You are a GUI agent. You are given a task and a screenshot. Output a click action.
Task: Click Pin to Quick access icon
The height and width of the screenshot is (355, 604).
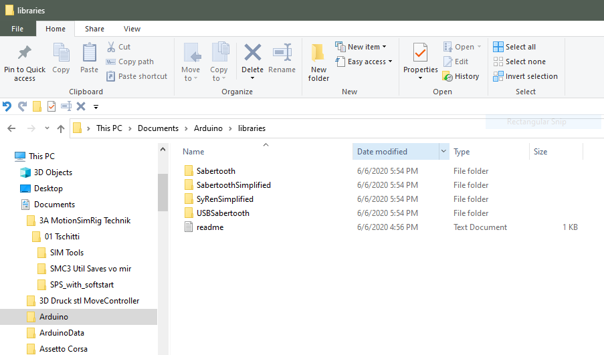pyautogui.click(x=25, y=53)
